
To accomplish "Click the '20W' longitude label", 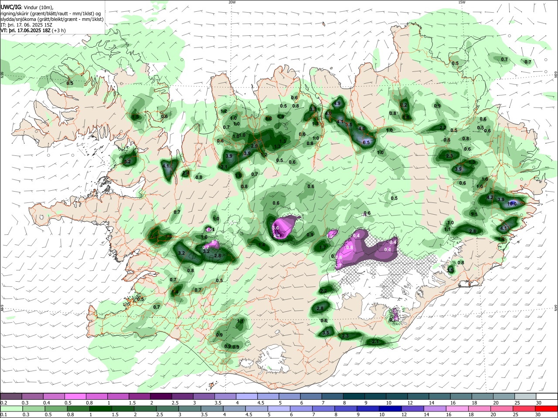I will (232, 2).
